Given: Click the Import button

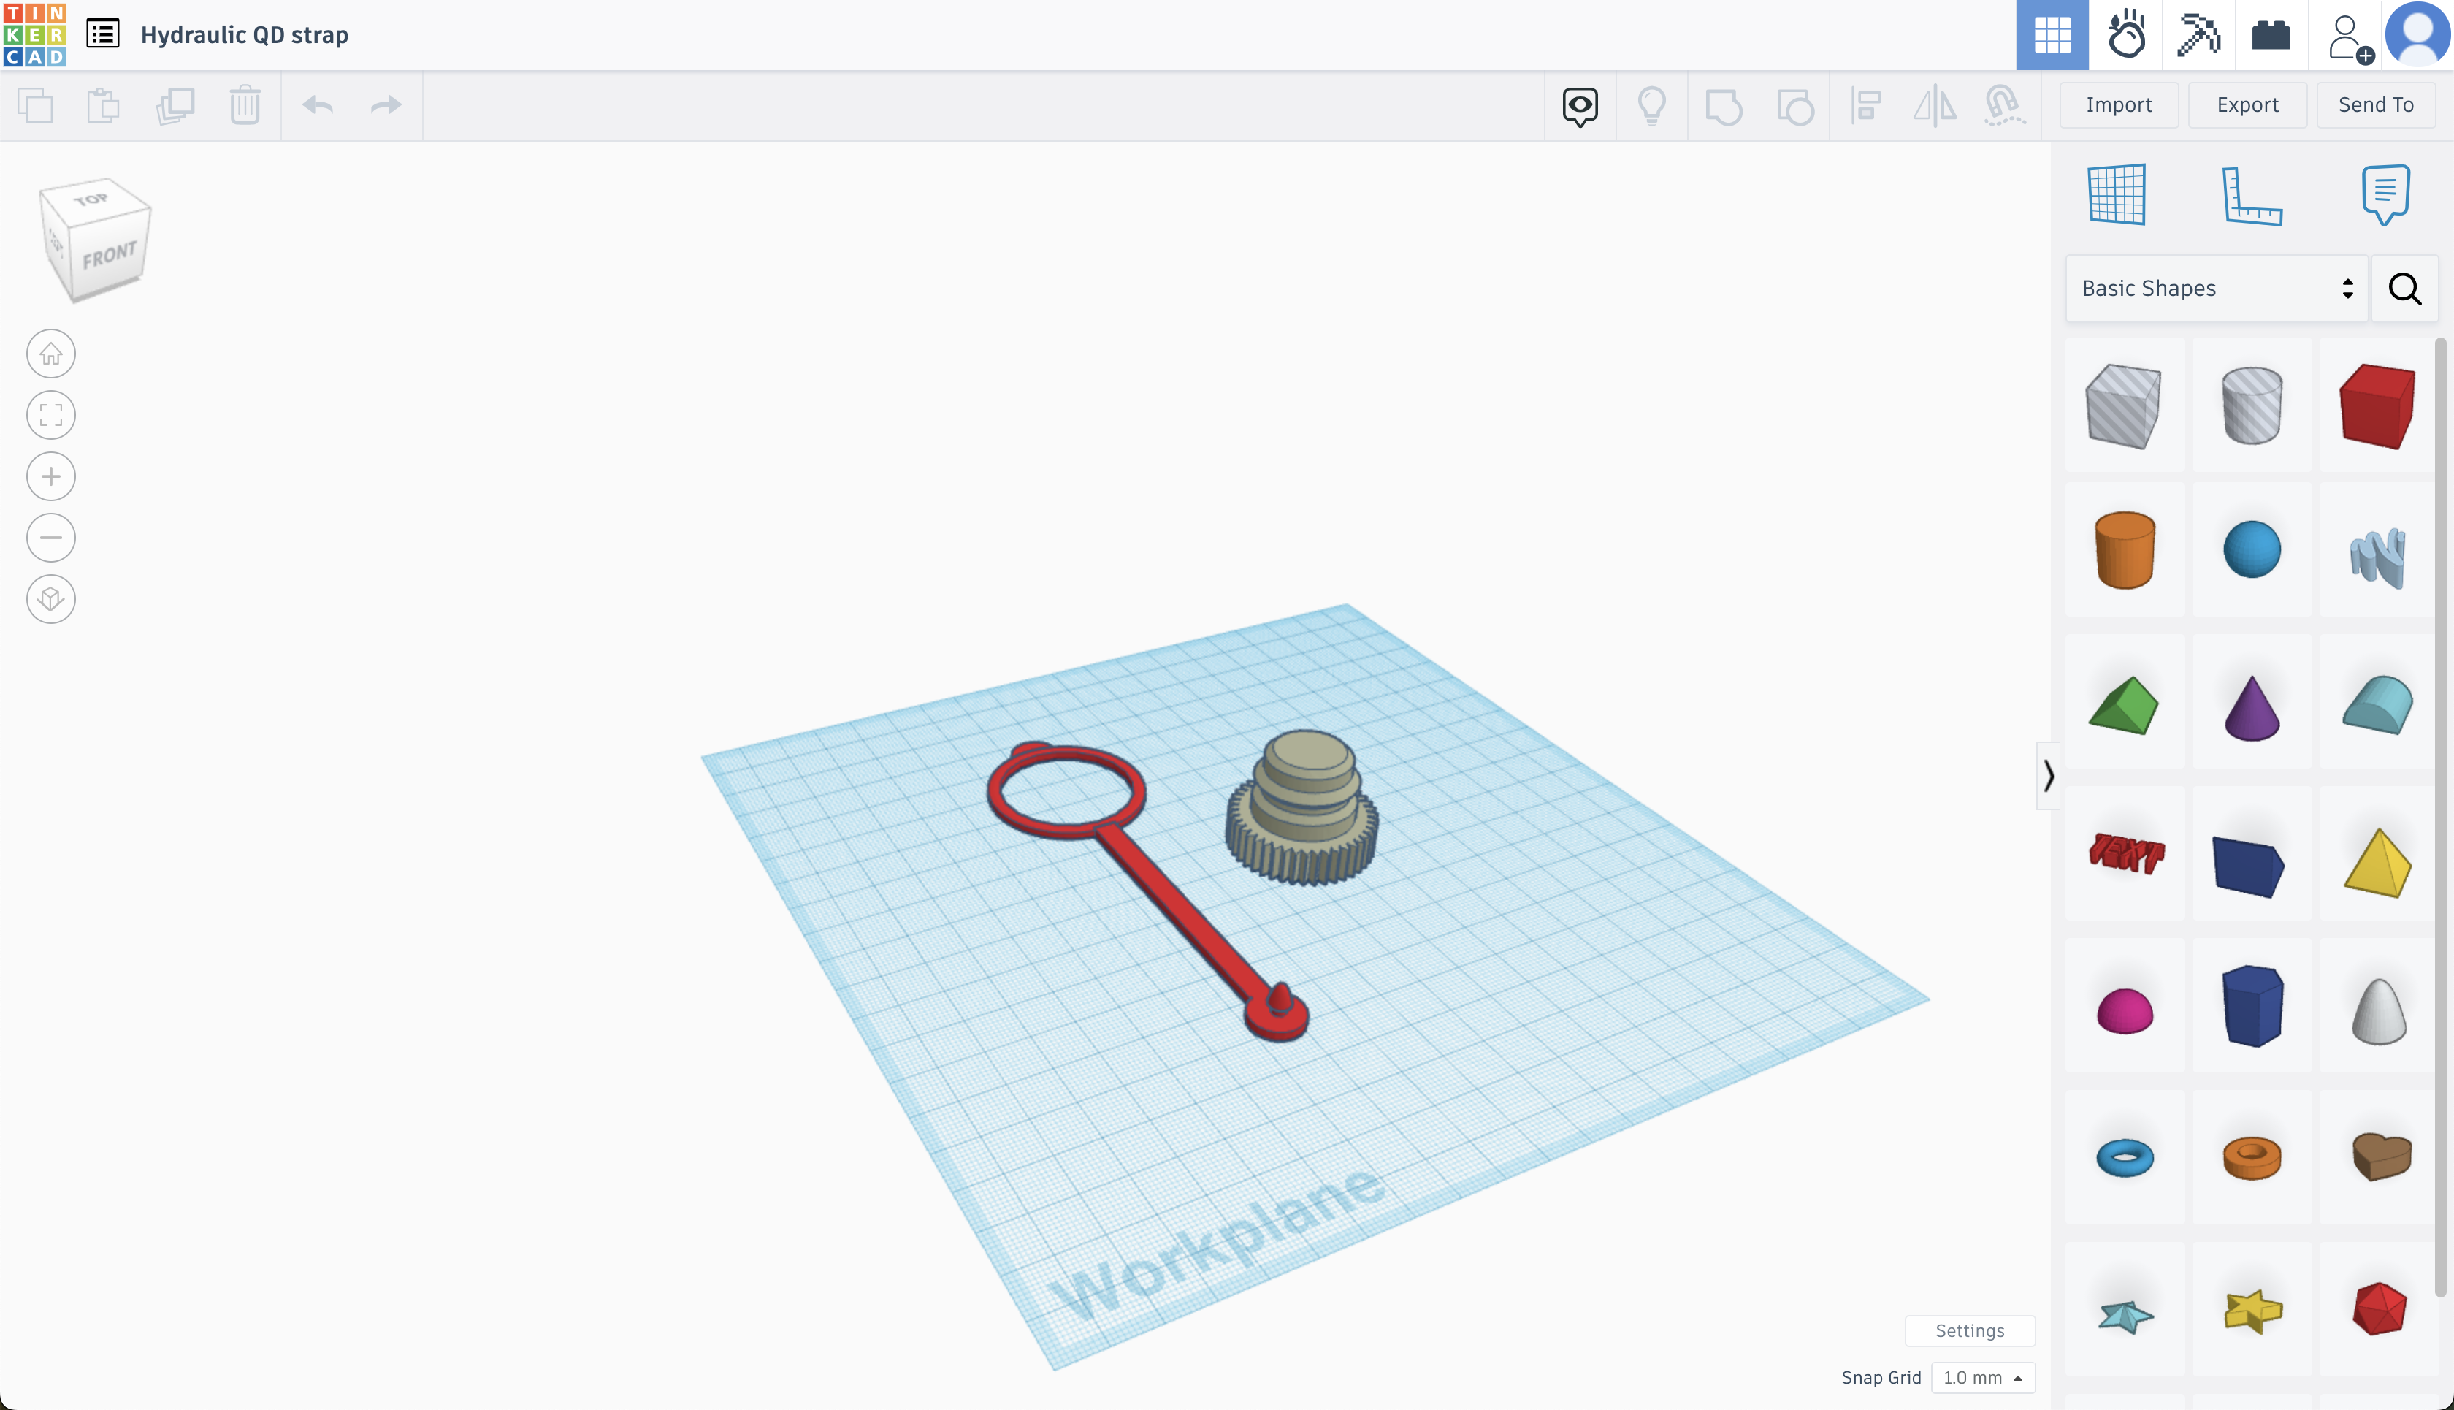Looking at the screenshot, I should [x=2119, y=104].
